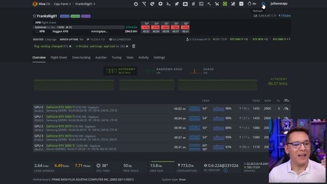
Task: Click the ASTROBWT hashrate history chart
Action: (145, 85)
